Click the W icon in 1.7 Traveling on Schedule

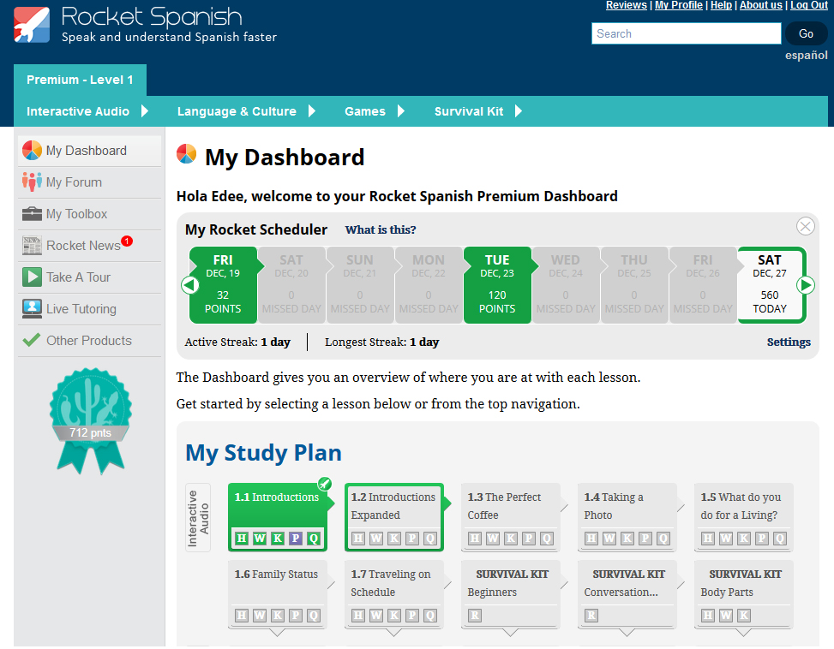pyautogui.click(x=376, y=616)
